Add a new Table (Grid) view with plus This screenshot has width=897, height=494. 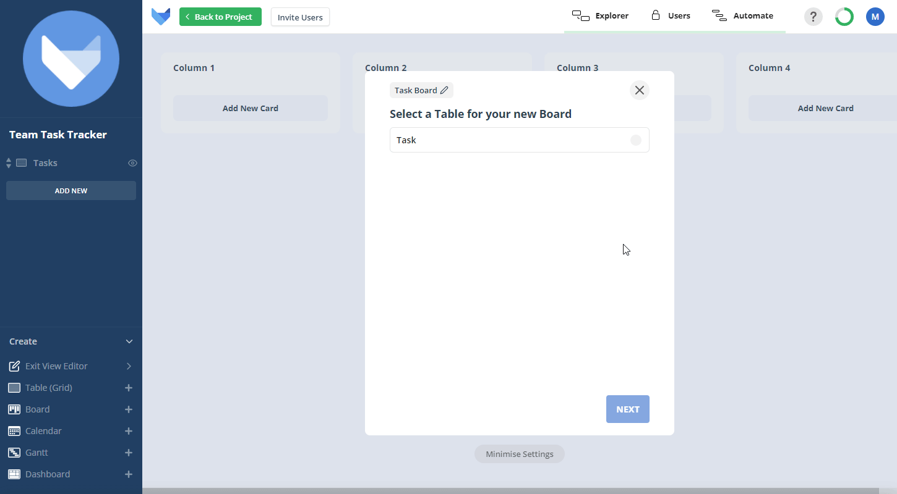tap(129, 388)
